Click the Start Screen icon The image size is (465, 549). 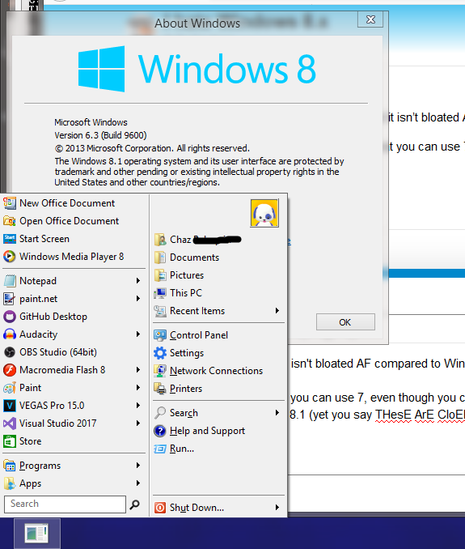click(10, 239)
